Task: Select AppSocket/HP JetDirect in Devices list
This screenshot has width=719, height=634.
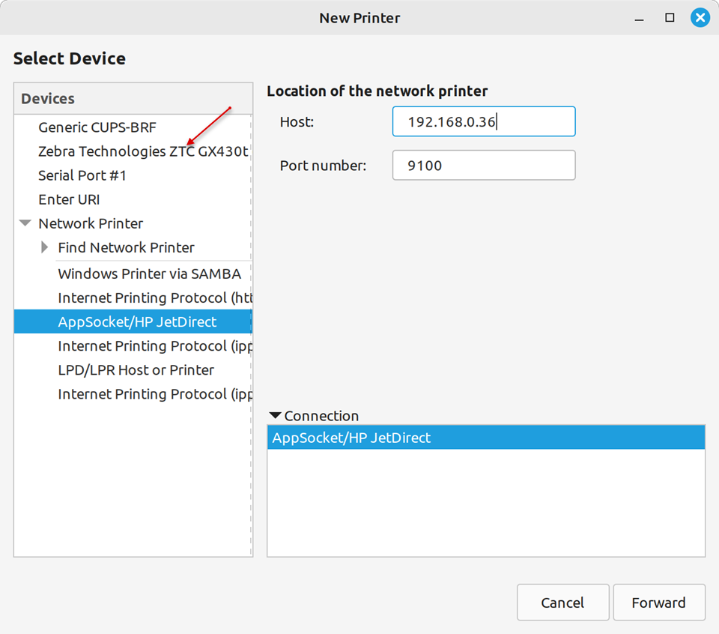Action: (x=137, y=322)
